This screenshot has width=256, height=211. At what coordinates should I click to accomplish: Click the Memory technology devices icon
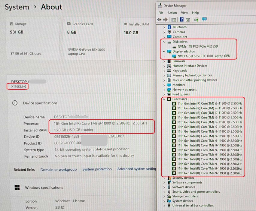[169, 75]
